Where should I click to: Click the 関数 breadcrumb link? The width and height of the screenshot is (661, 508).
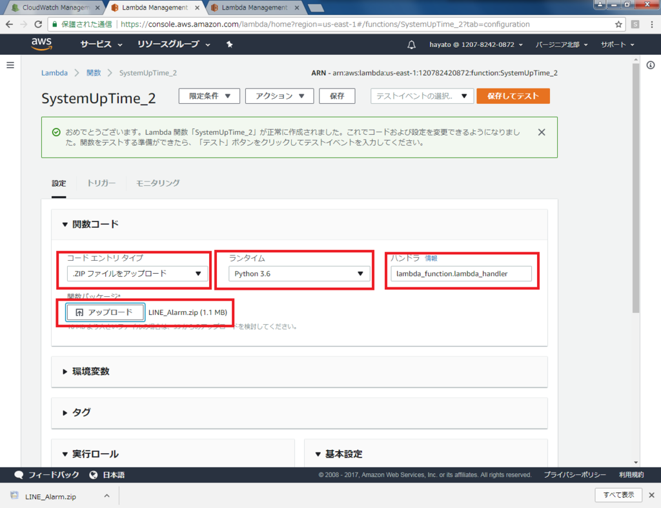coord(94,73)
